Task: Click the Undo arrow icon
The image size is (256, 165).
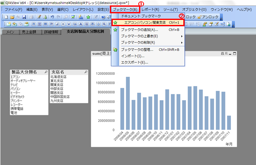Action: [x=52, y=17]
